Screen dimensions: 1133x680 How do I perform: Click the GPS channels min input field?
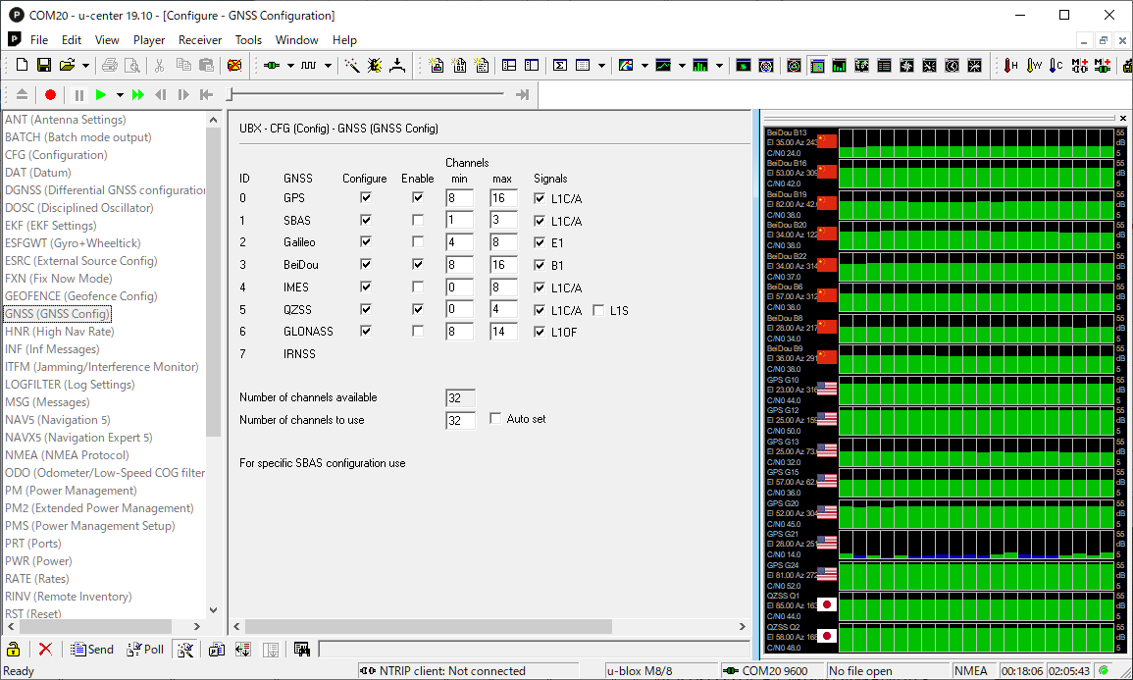click(x=459, y=198)
